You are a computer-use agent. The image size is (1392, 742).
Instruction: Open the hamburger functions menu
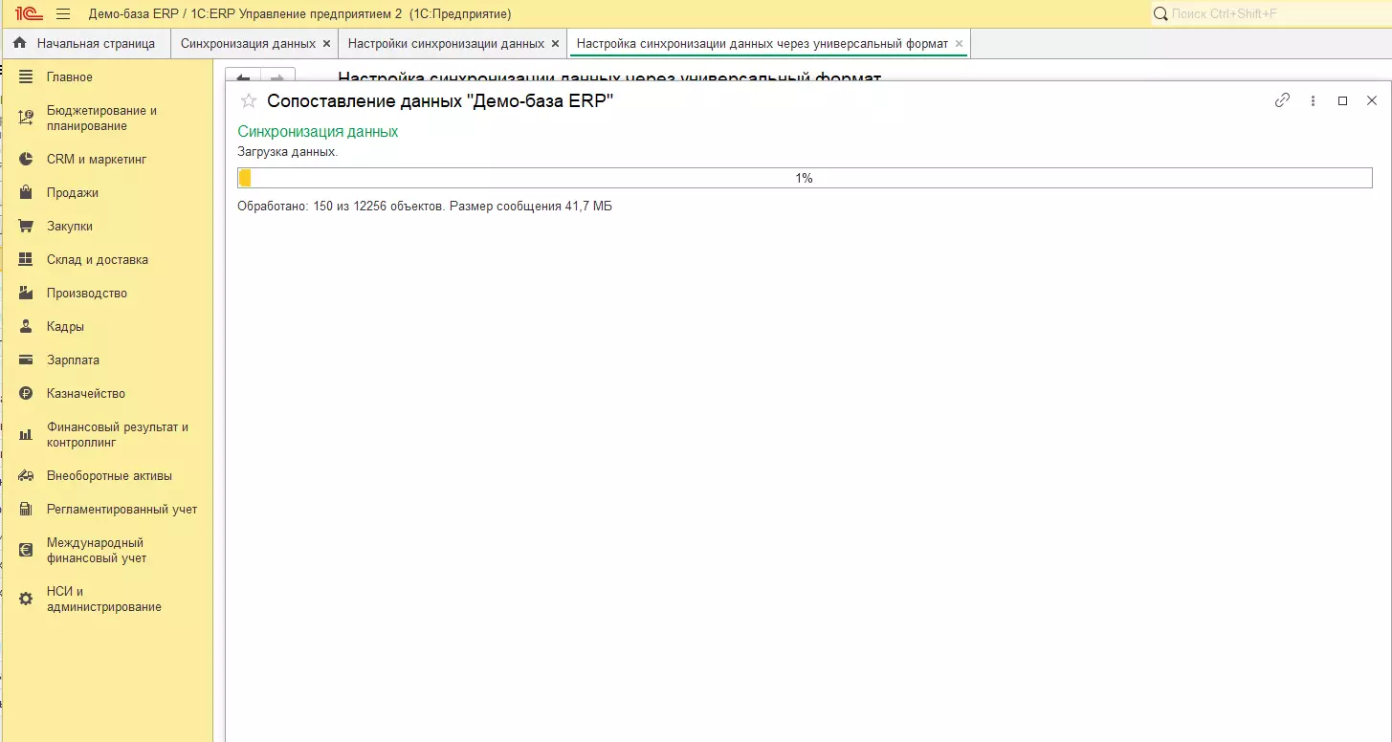(x=63, y=13)
